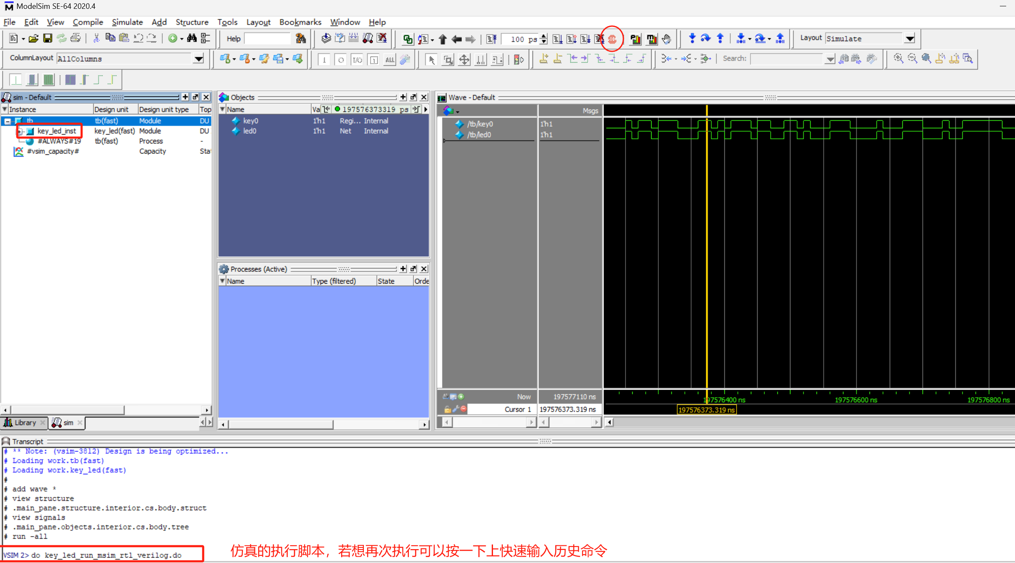This screenshot has width=1015, height=563.
Task: Open the Compile menu
Action: [x=87, y=22]
